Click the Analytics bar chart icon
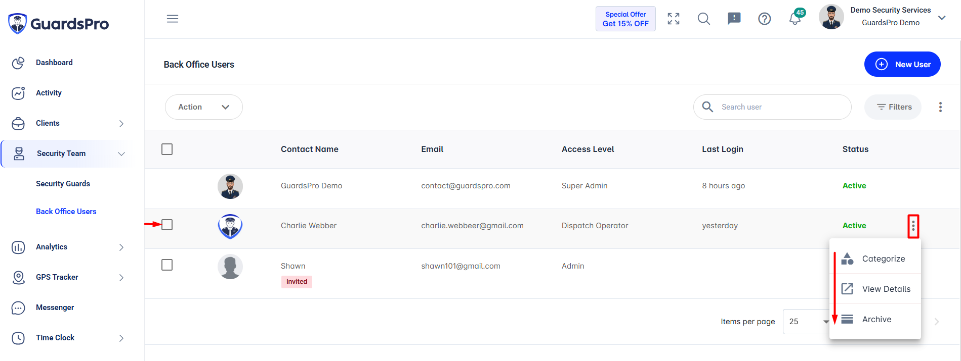This screenshot has width=961, height=361. point(18,247)
